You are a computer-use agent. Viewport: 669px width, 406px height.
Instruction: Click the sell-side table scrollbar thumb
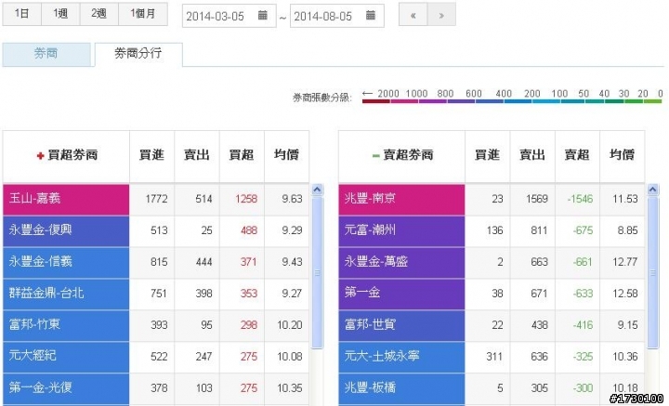coord(653,273)
